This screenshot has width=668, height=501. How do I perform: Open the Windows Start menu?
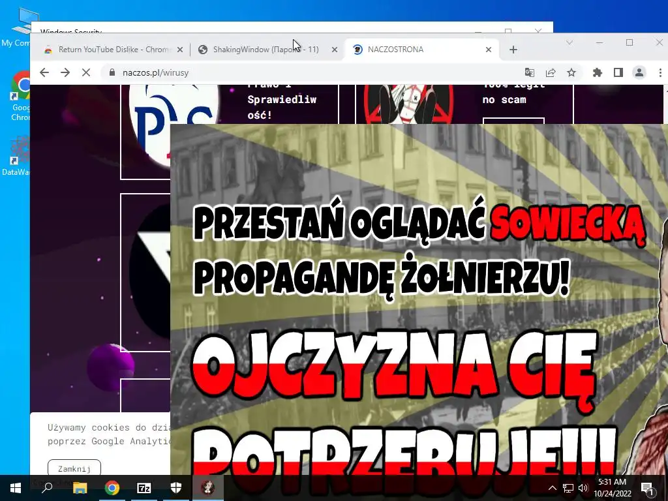16,488
